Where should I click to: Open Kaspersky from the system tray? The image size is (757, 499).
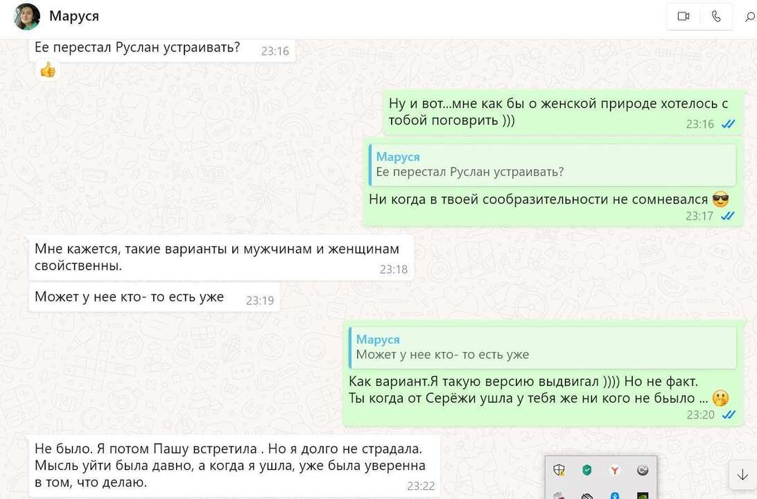(587, 470)
